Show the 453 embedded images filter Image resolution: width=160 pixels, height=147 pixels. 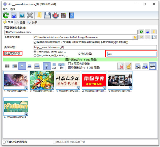pos(54,66)
